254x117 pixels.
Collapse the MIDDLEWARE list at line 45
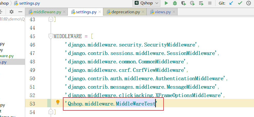tap(51, 36)
